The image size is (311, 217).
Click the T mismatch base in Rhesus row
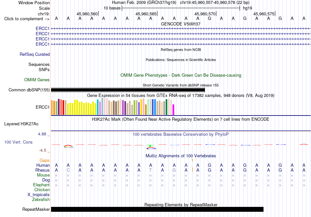click(151, 170)
